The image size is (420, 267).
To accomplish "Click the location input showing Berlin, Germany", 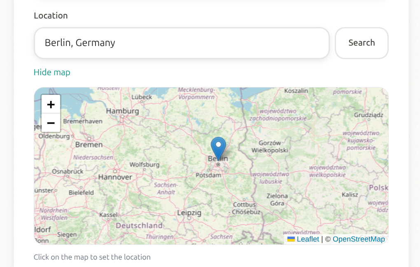I will pos(181,43).
